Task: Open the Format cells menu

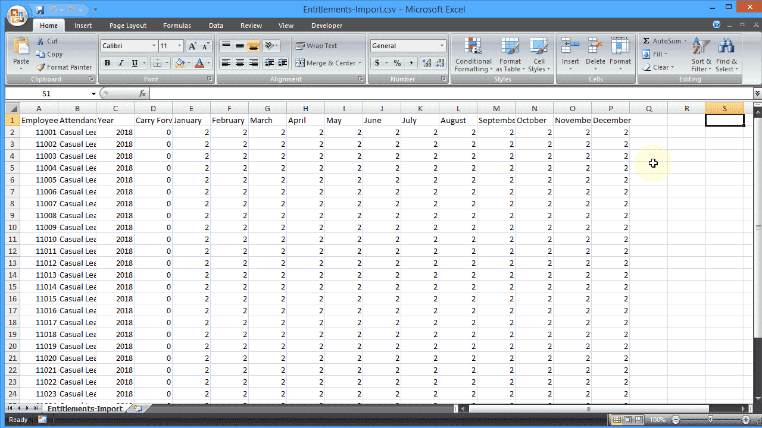Action: point(620,55)
